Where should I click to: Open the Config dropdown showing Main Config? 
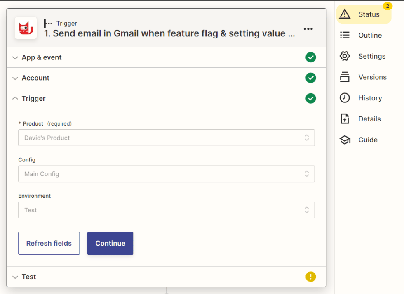coord(166,173)
